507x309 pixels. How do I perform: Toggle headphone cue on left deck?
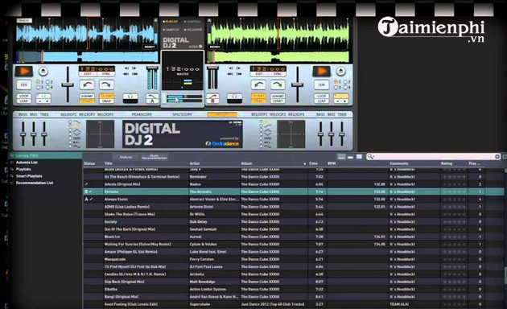(130, 98)
